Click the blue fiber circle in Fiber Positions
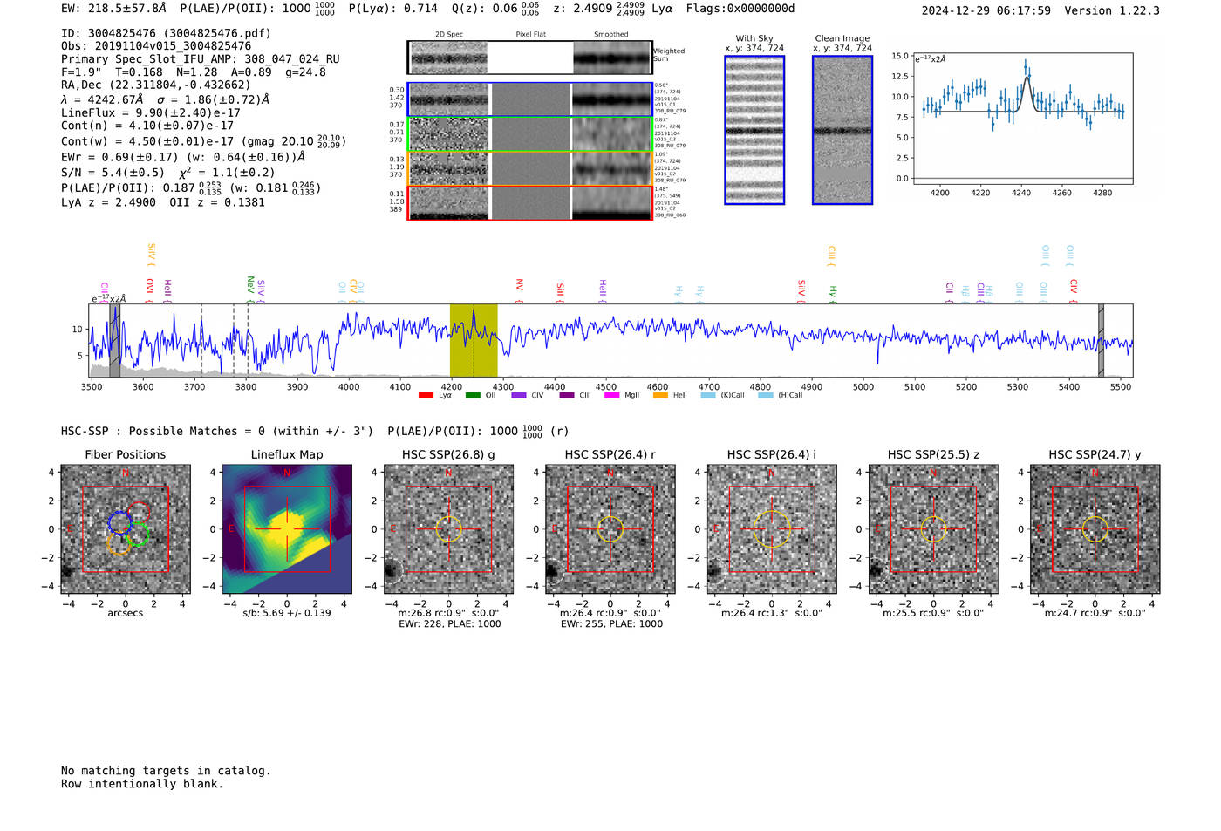The width and height of the screenshot is (1221, 831). 120,523
